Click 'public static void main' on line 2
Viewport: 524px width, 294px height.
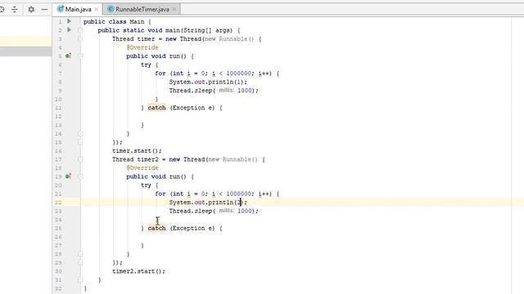(x=138, y=30)
